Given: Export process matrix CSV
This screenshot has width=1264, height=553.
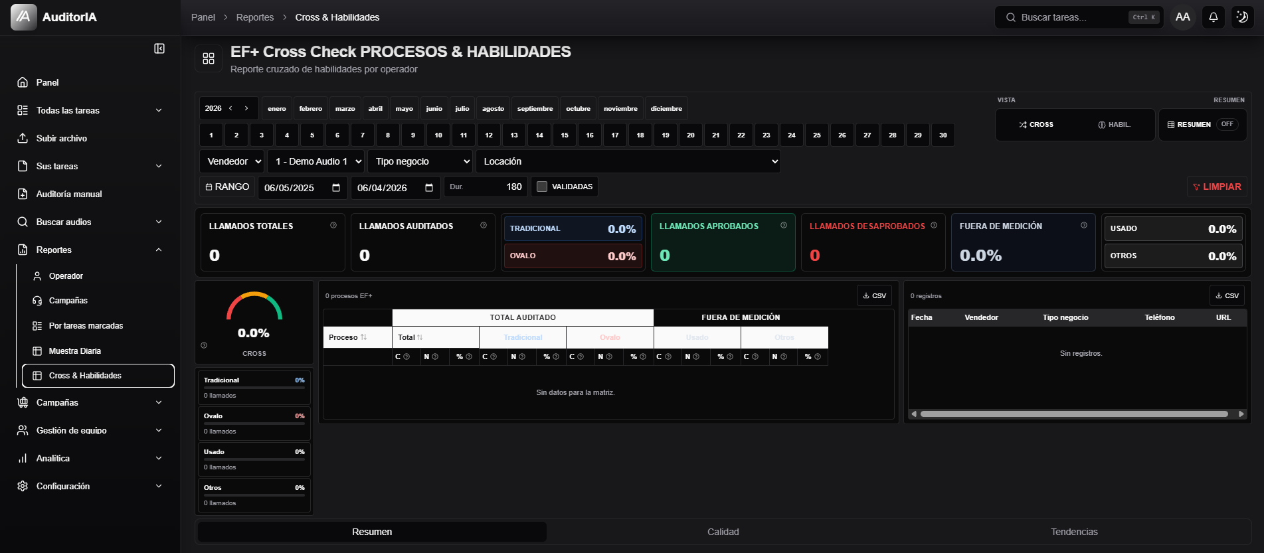Looking at the screenshot, I should [874, 295].
